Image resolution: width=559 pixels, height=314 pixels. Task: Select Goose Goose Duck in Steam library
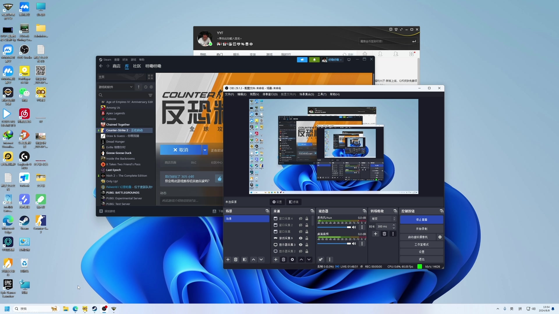pyautogui.click(x=119, y=153)
